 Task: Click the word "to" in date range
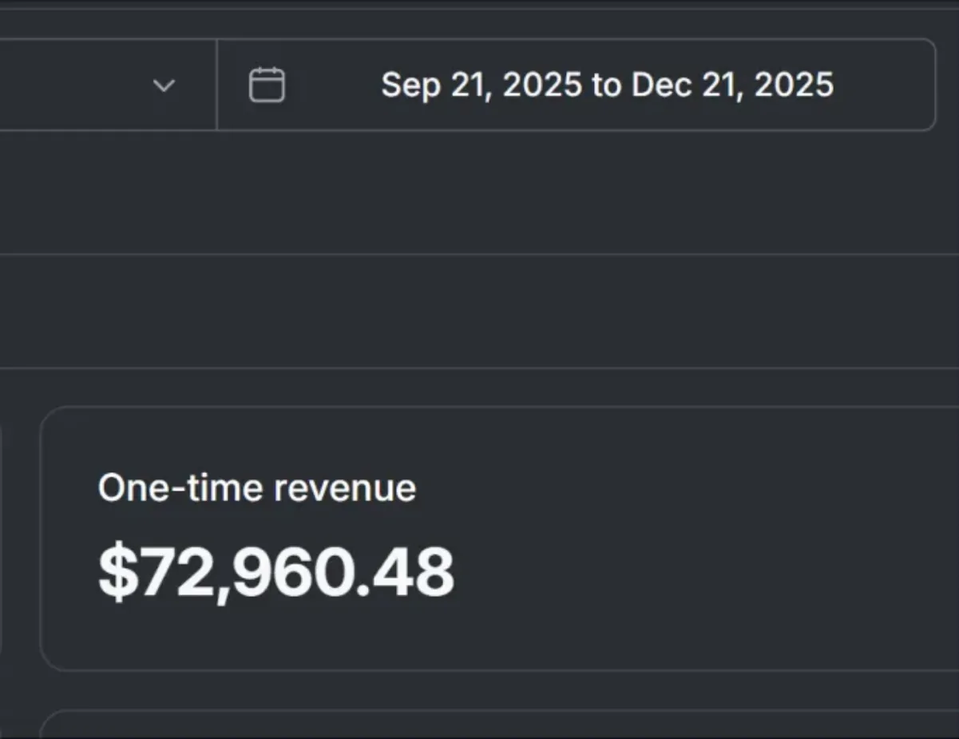pyautogui.click(x=607, y=85)
